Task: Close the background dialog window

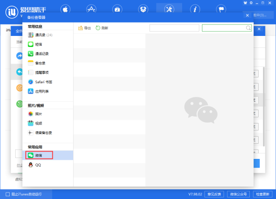Action: tap(259, 29)
